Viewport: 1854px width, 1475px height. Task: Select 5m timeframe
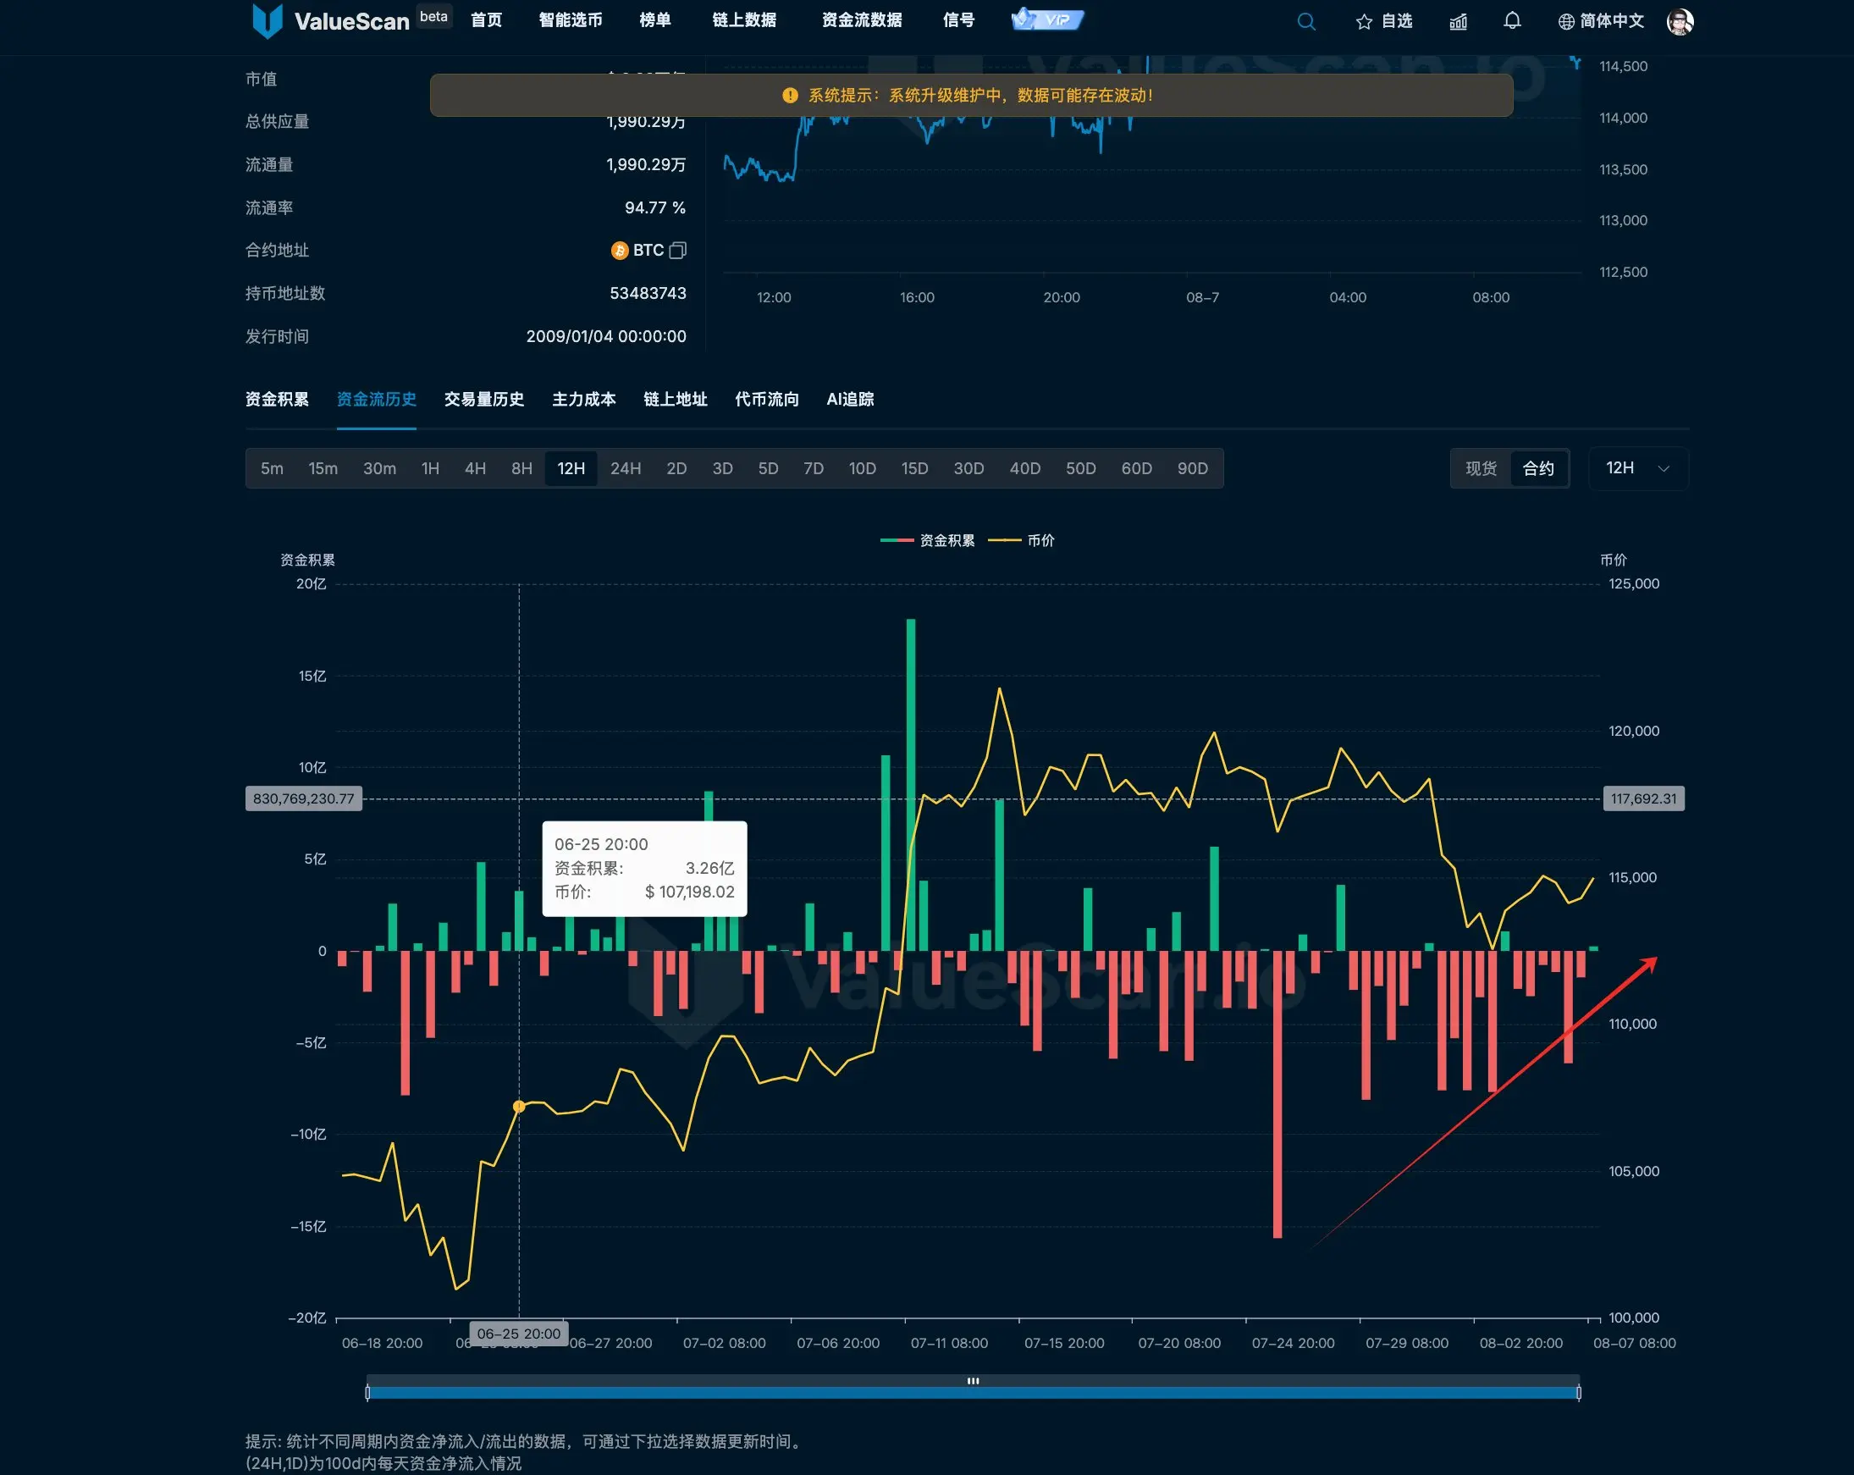(x=272, y=469)
